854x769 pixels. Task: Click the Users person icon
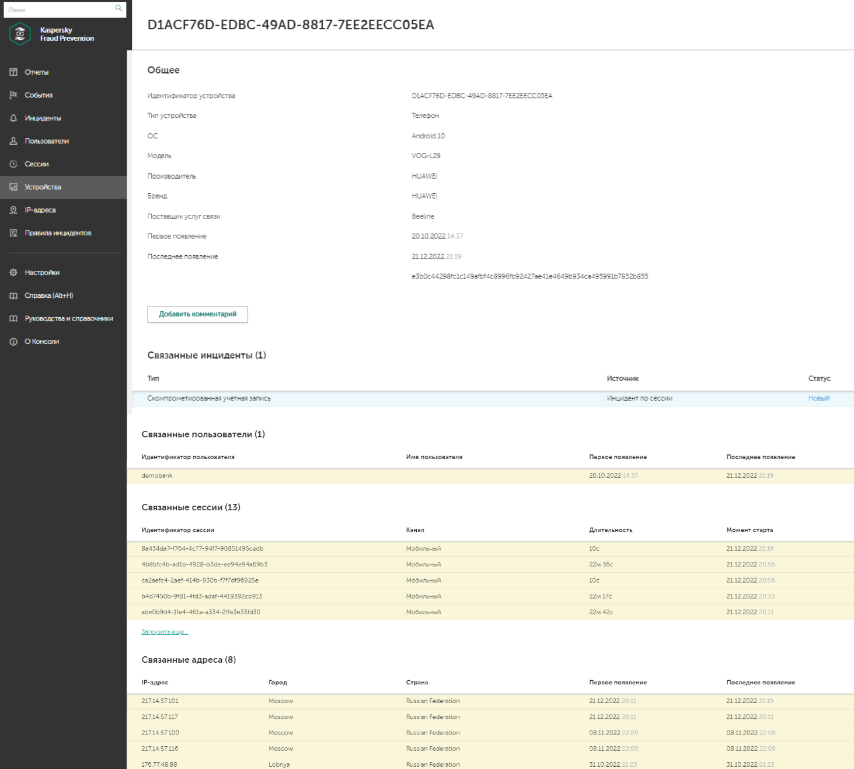tap(13, 141)
